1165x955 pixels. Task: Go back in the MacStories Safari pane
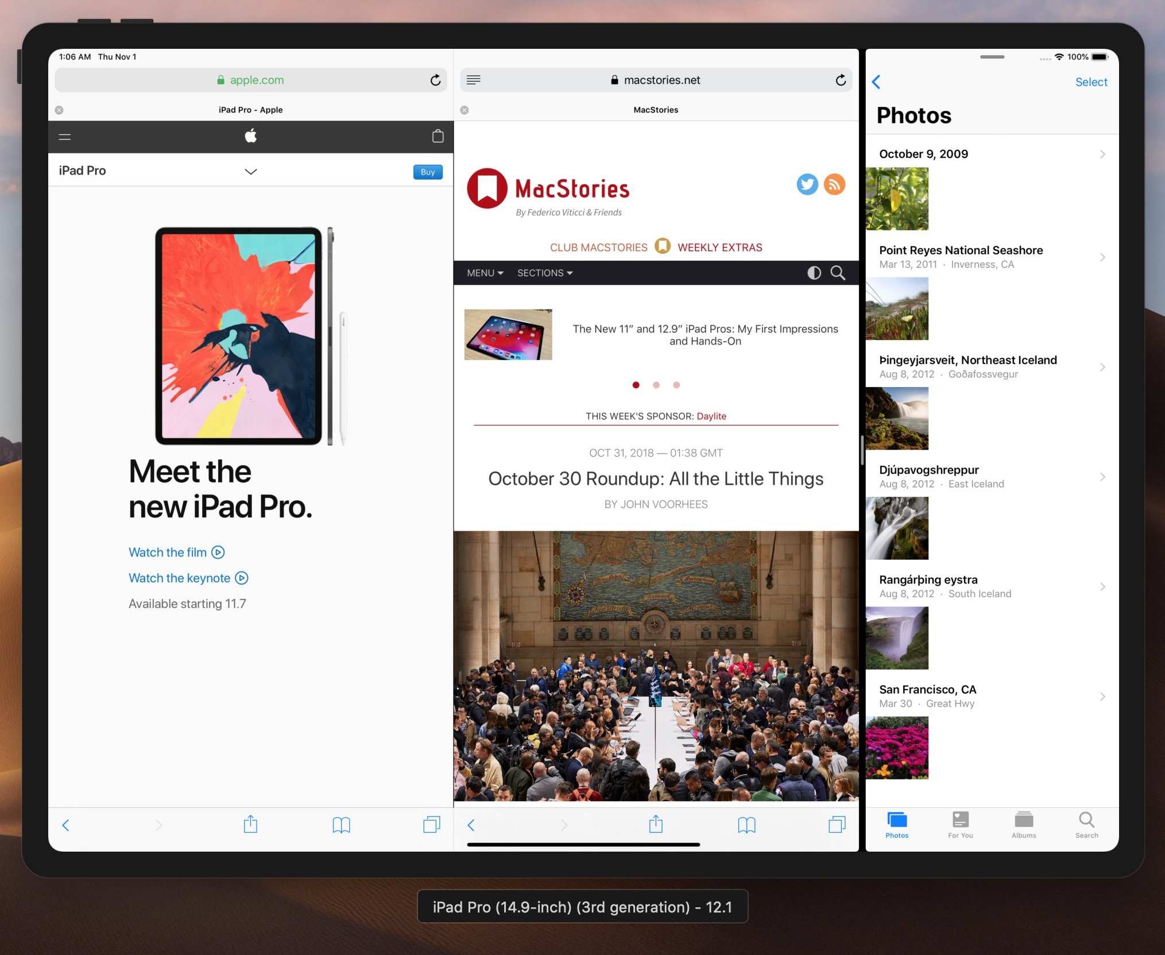[x=471, y=825]
